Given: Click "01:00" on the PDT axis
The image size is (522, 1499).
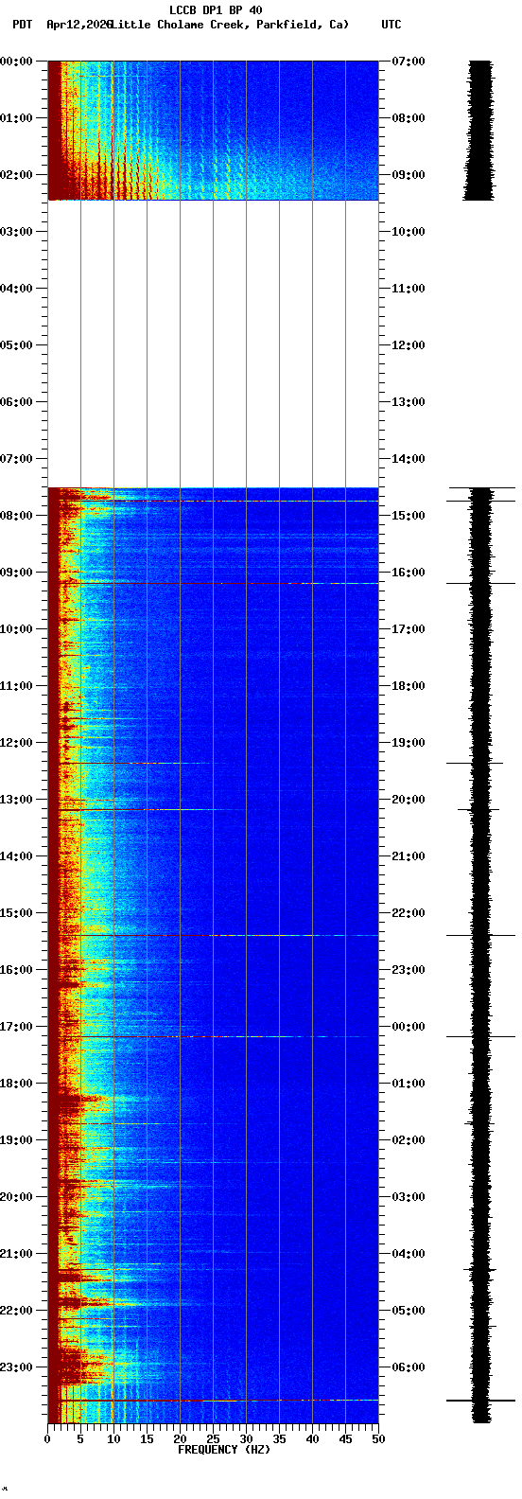Looking at the screenshot, I should click(15, 118).
